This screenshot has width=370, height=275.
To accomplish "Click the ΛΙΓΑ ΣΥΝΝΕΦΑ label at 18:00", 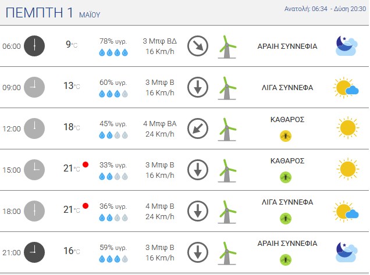I will click(287, 202).
